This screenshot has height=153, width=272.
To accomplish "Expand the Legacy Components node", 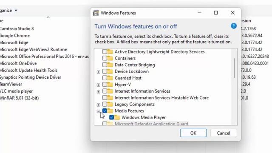I will (x=98, y=105).
